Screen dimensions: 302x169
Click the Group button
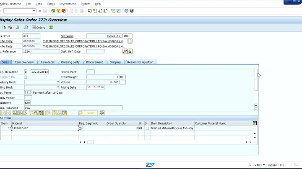click(88, 113)
